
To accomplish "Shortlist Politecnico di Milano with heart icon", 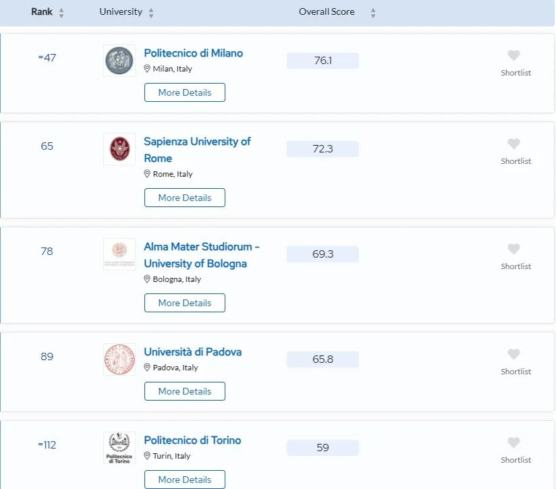I will pyautogui.click(x=513, y=56).
